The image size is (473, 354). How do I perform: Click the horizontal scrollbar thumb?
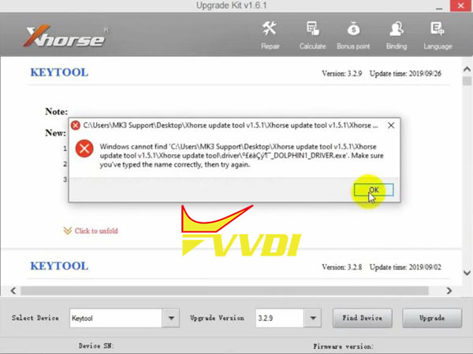click(225, 290)
